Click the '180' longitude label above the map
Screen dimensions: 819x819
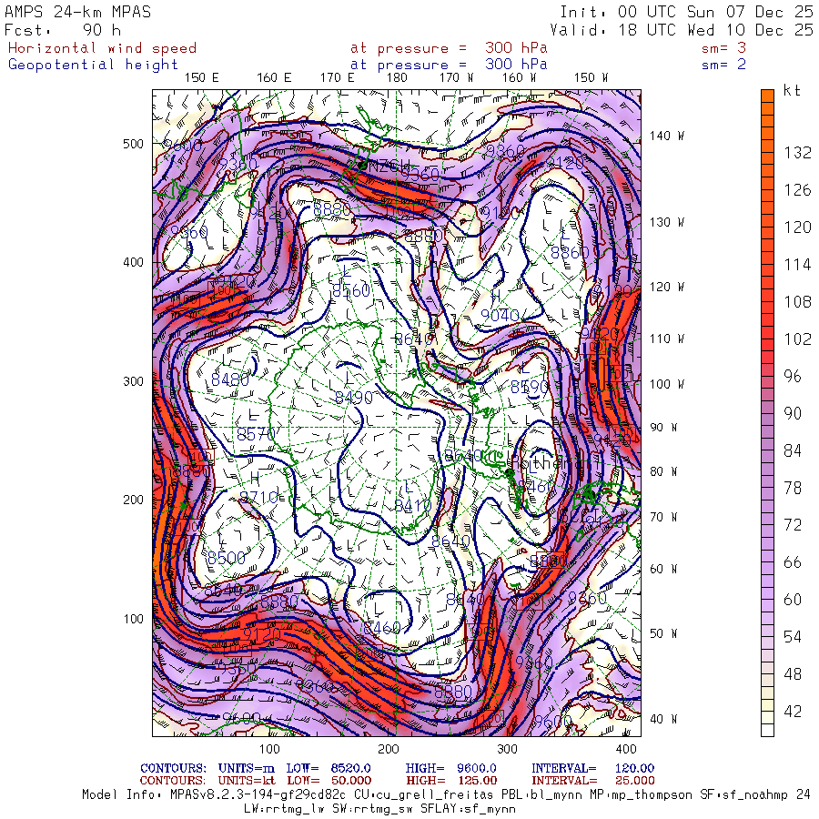tap(397, 78)
